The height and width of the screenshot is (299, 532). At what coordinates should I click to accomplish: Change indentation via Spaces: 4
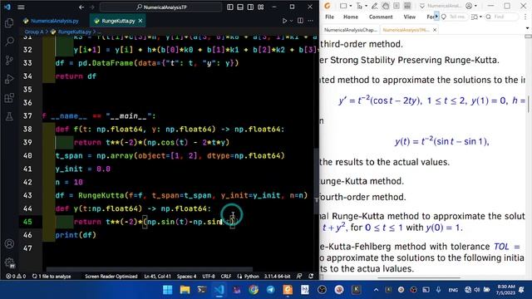click(x=186, y=277)
